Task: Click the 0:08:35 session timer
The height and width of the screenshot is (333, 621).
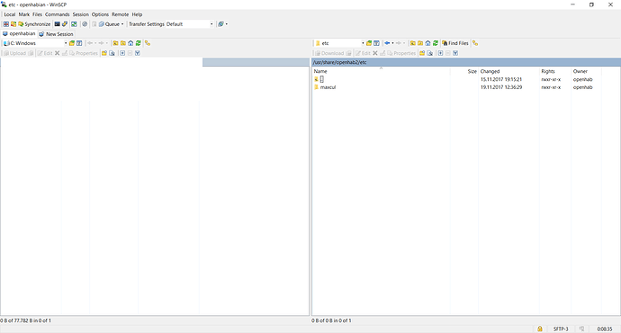Action: (x=605, y=328)
